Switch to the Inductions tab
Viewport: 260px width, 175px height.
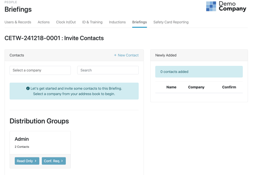[x=117, y=22]
